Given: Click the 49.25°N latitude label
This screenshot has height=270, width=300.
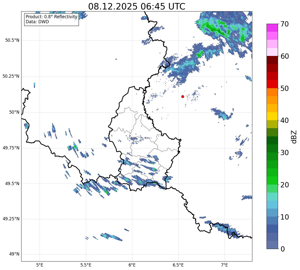Looking at the screenshot, I should click(11, 219).
